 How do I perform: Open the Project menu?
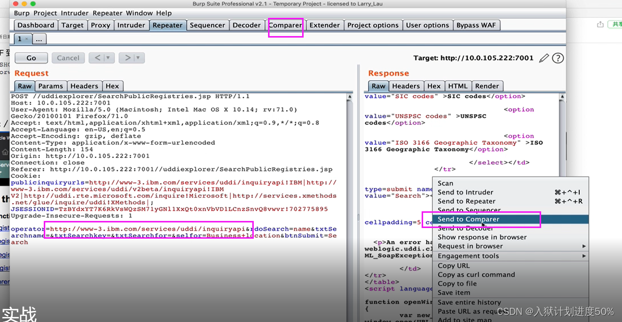click(46, 13)
